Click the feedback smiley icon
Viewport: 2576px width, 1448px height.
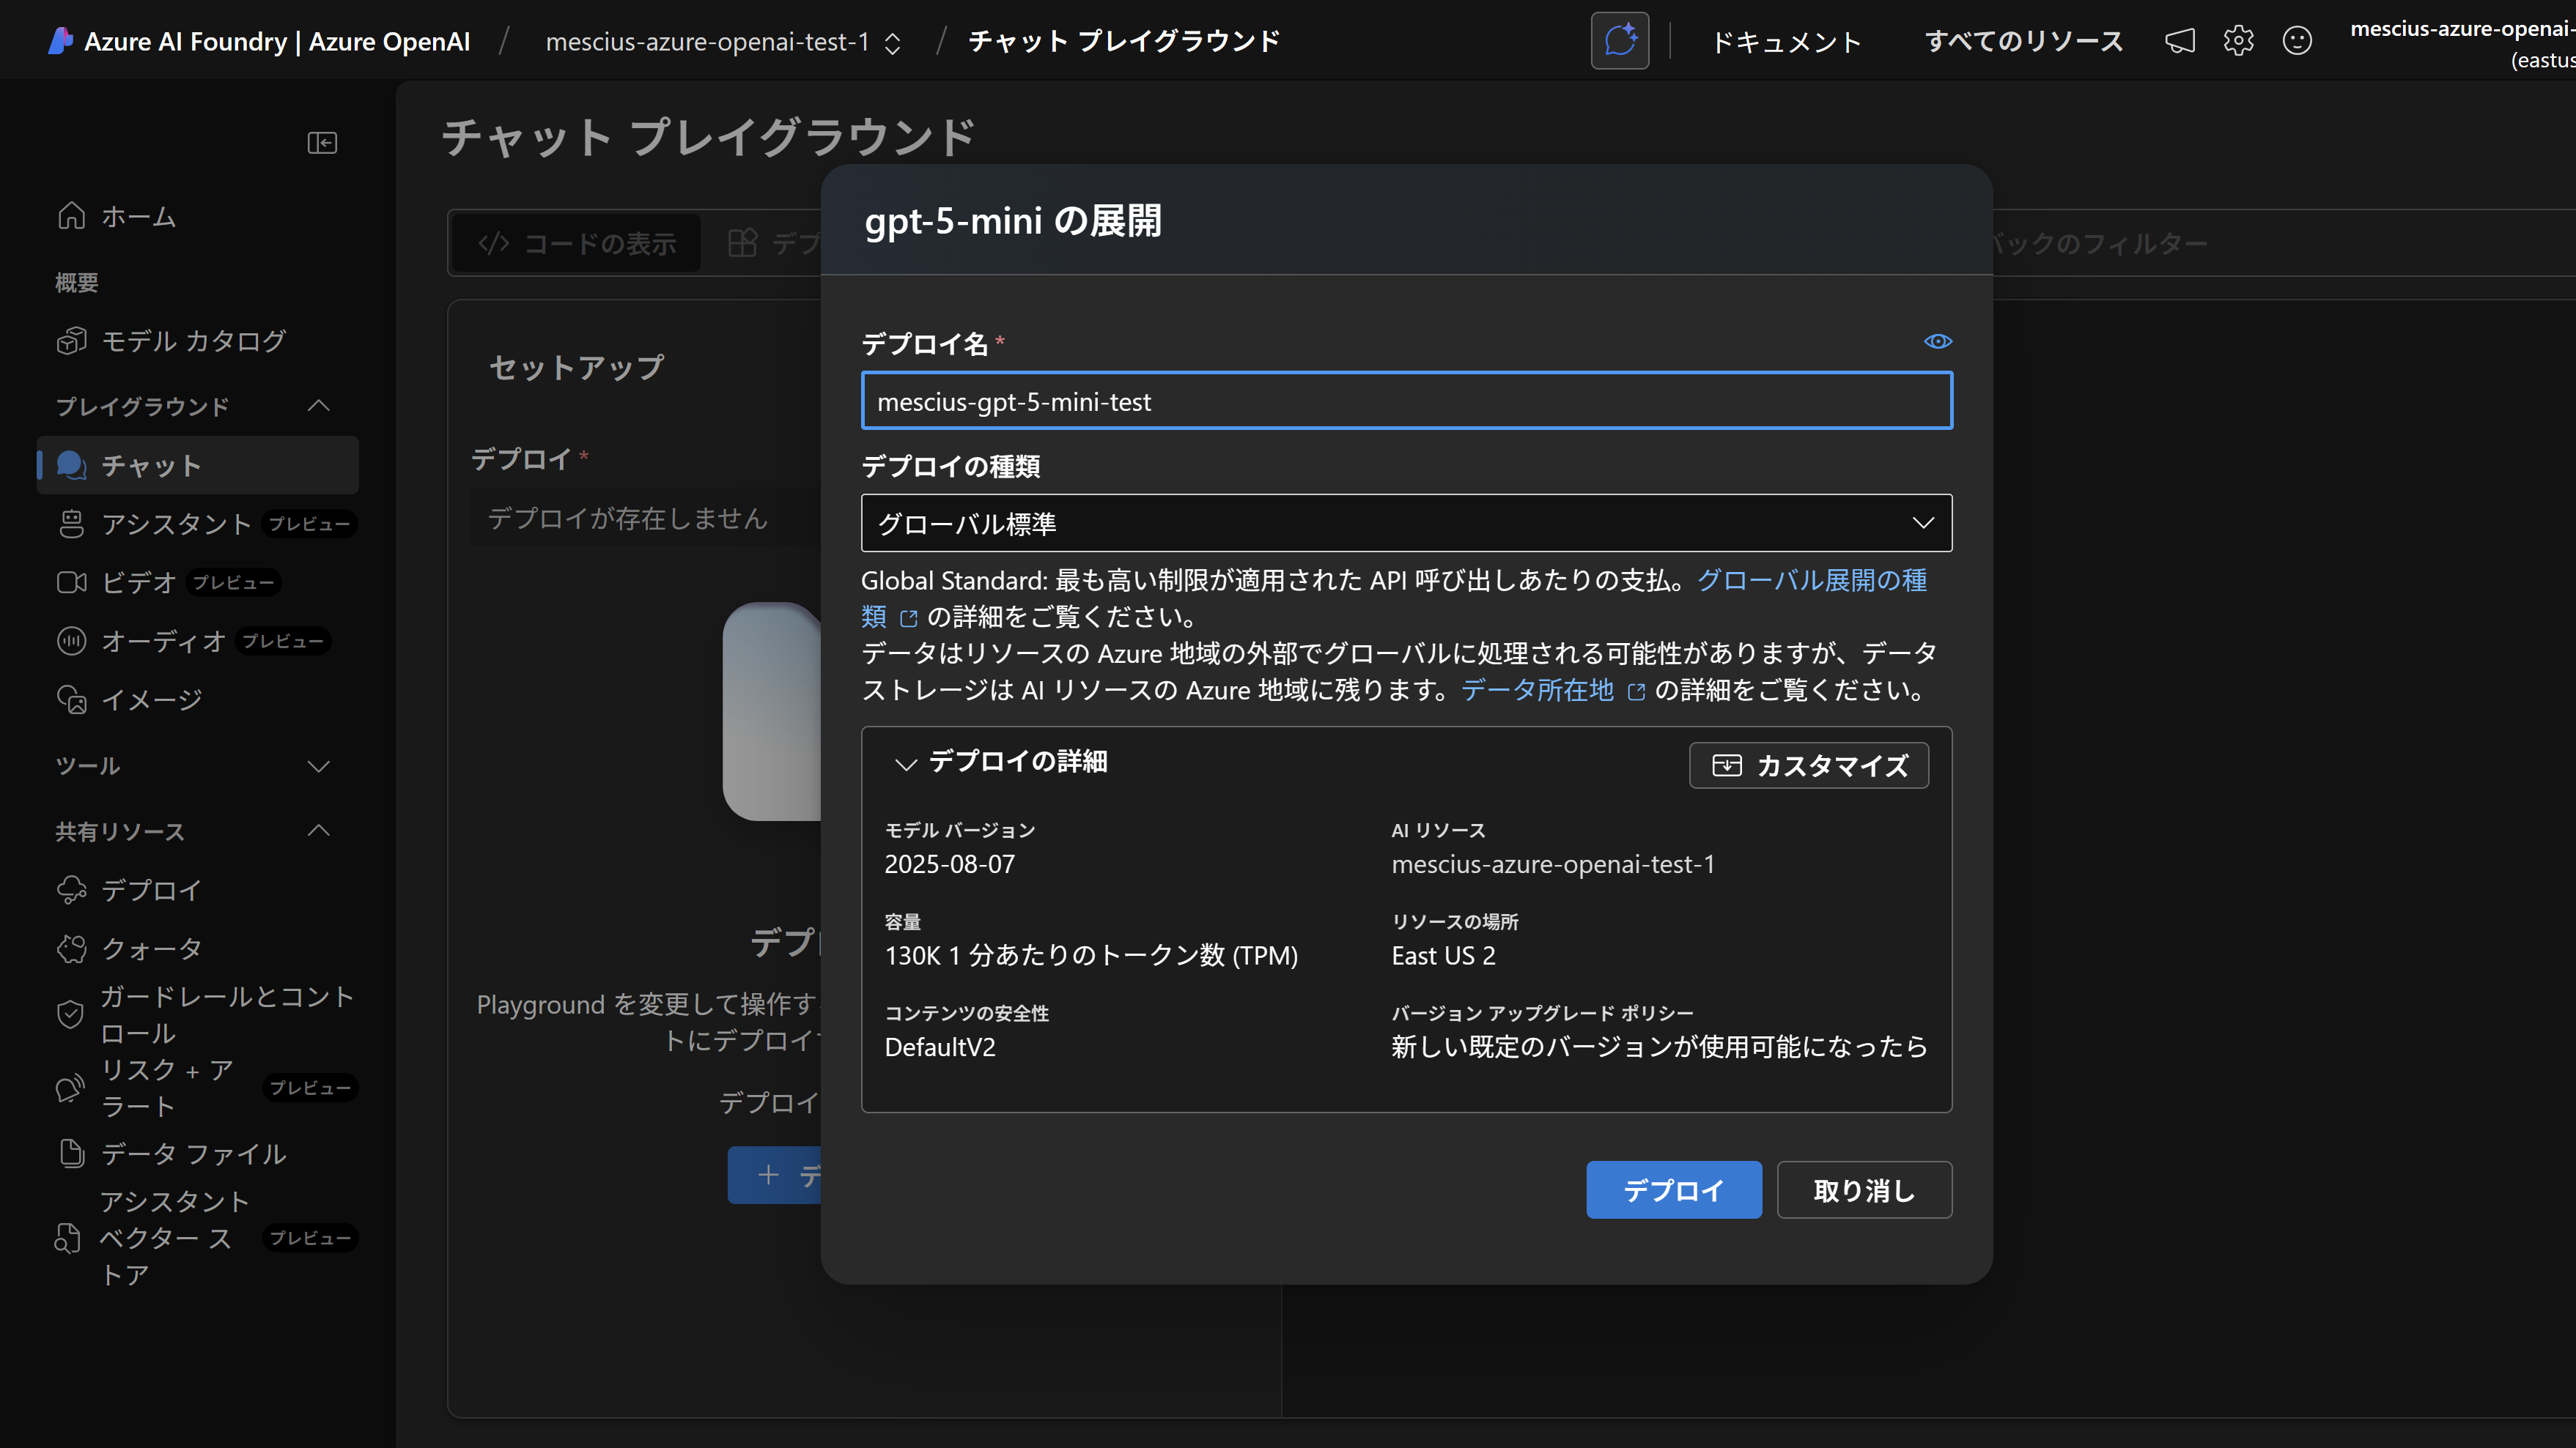click(2297, 41)
